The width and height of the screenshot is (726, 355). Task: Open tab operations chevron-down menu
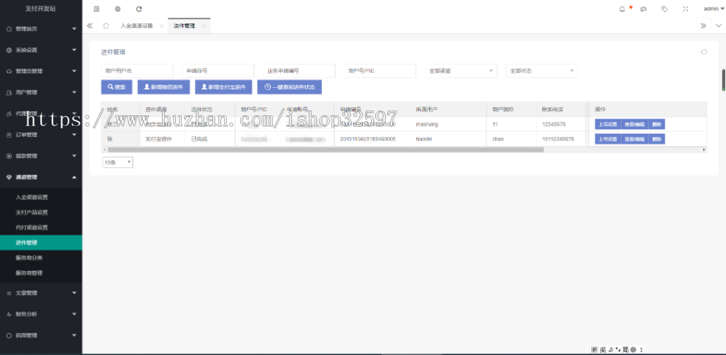[x=719, y=26]
